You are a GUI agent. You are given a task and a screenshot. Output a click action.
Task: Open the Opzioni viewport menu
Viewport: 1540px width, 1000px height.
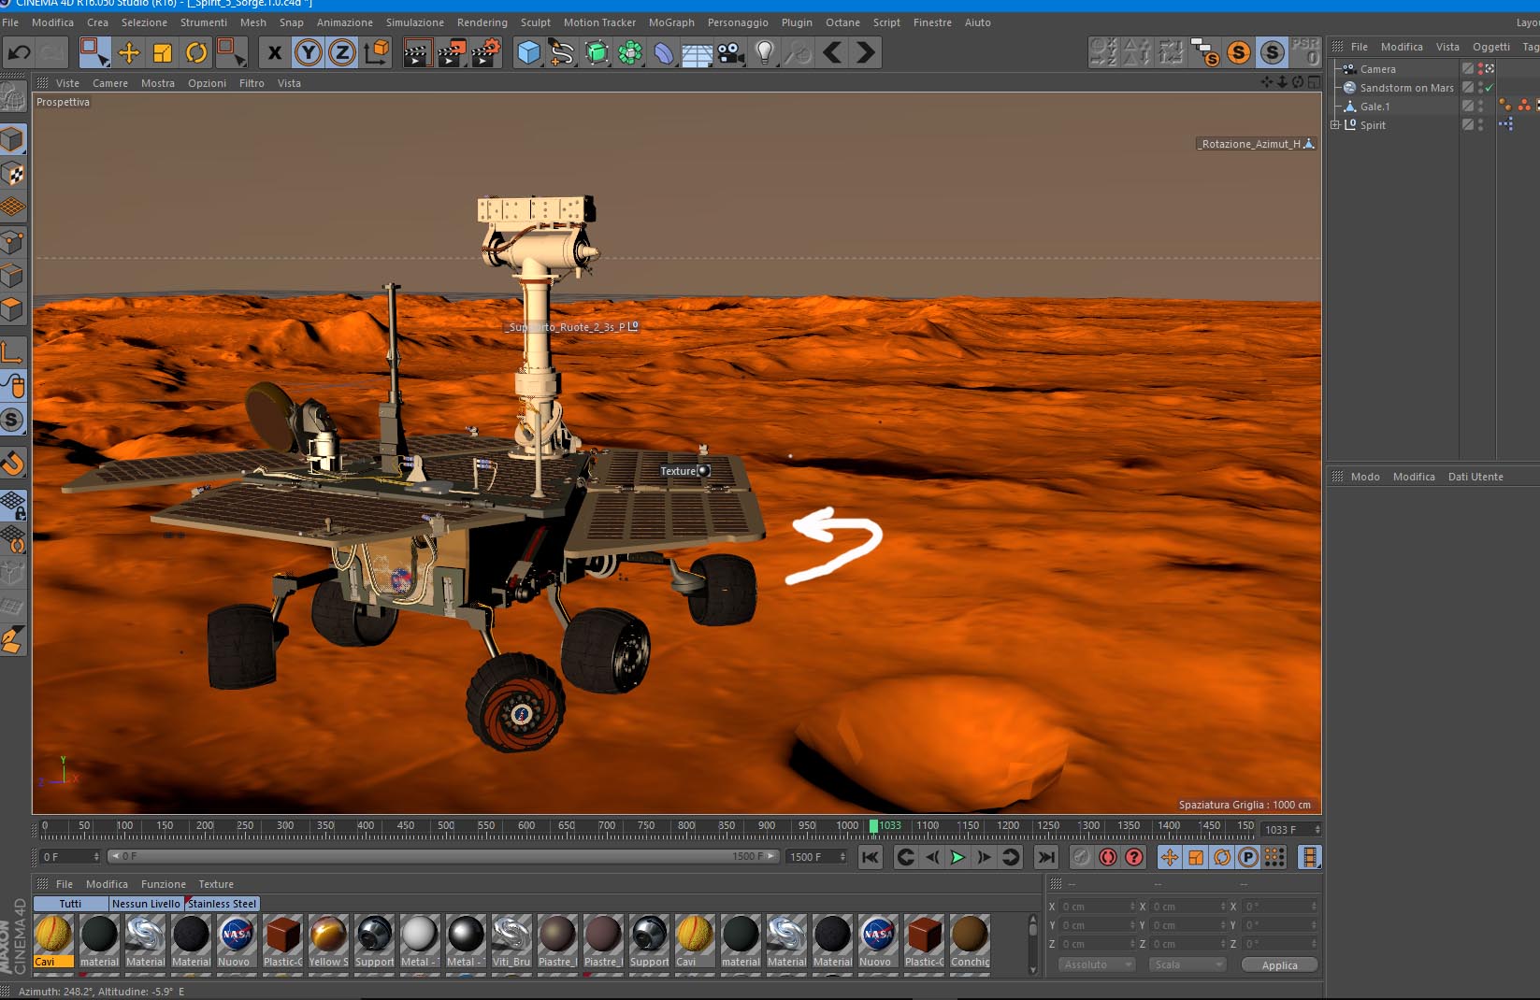[x=207, y=83]
